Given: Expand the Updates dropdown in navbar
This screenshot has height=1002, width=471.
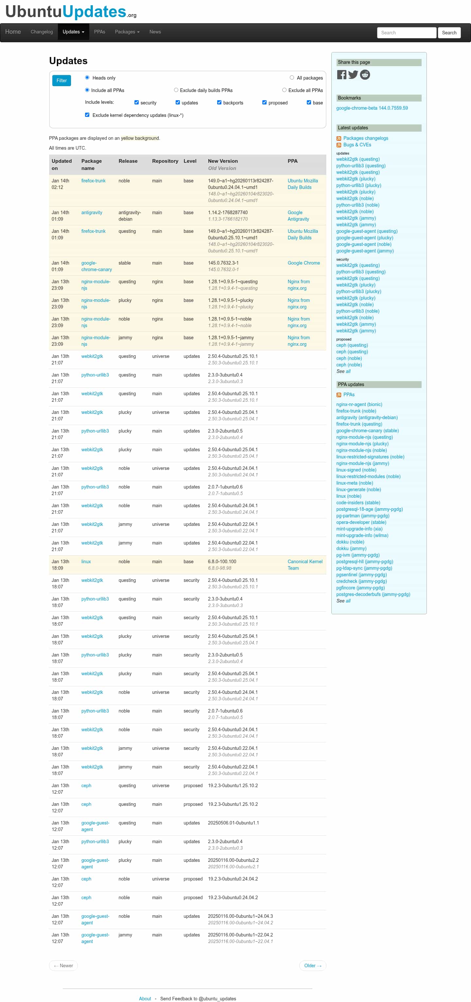Looking at the screenshot, I should coord(74,32).
